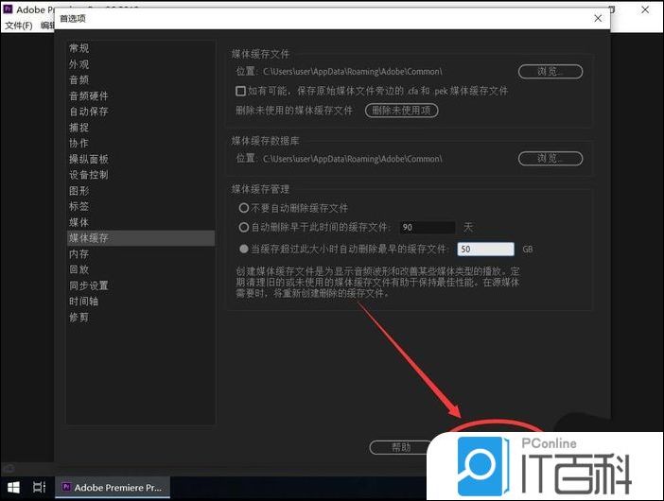Open Task View on the taskbar
The height and width of the screenshot is (501, 664).
[39, 488]
